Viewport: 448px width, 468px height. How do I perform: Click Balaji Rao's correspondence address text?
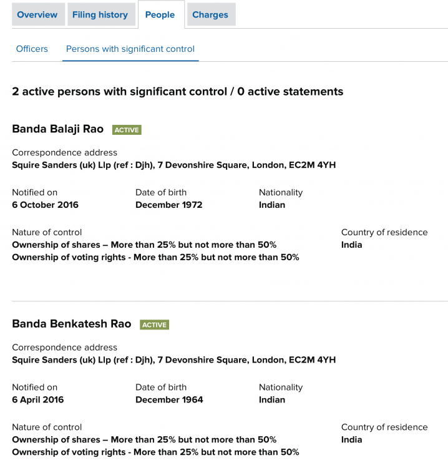(x=173, y=165)
